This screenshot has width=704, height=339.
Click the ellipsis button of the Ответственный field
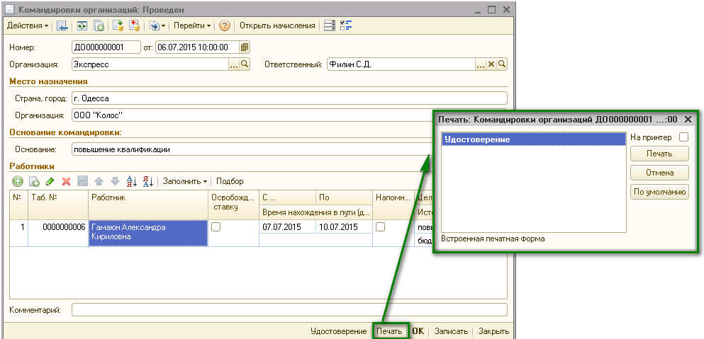[481, 64]
